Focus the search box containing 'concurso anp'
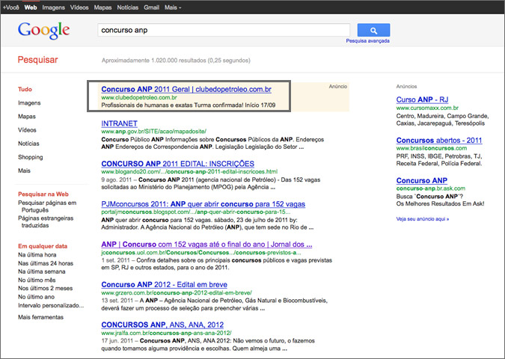 (x=224, y=30)
